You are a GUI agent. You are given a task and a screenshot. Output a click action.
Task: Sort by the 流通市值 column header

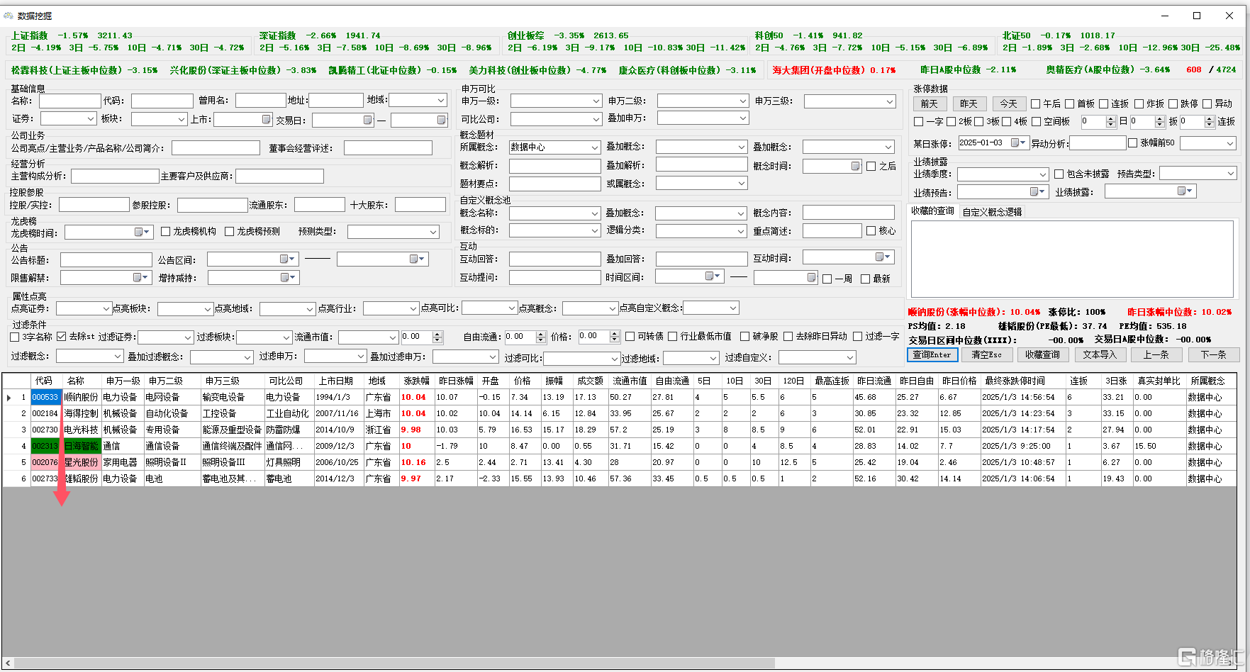click(x=630, y=381)
